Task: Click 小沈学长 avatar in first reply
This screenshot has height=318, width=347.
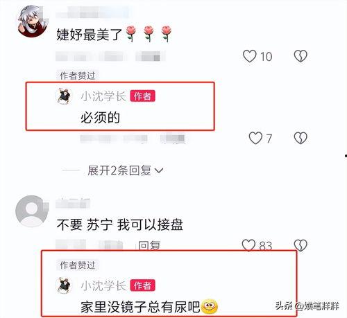Action: coord(64,96)
